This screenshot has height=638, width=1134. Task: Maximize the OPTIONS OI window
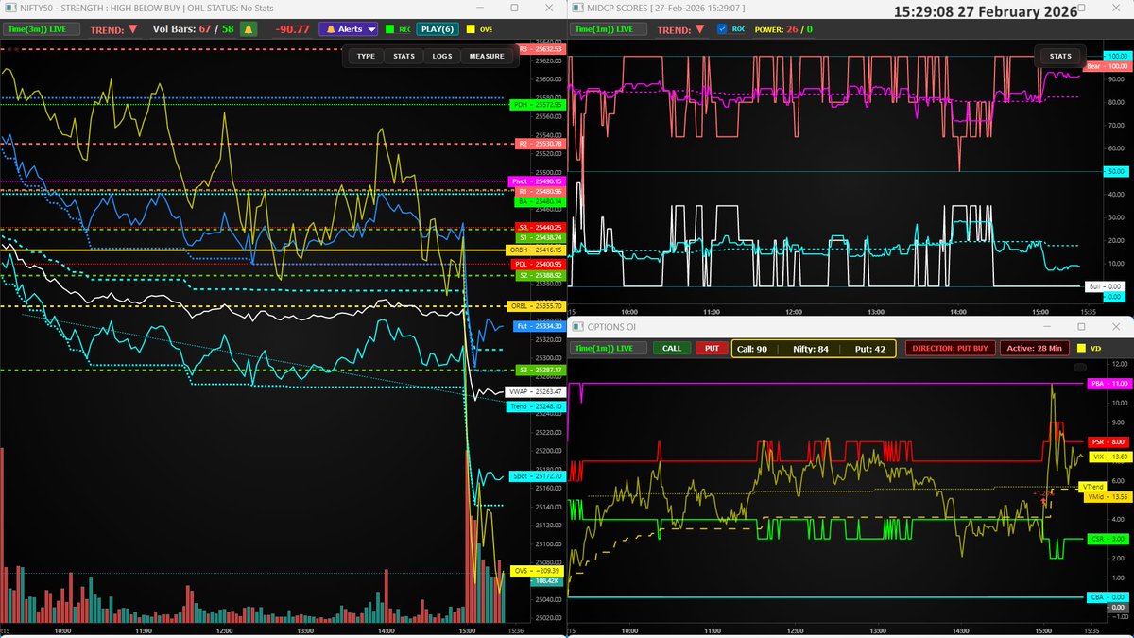point(1080,326)
